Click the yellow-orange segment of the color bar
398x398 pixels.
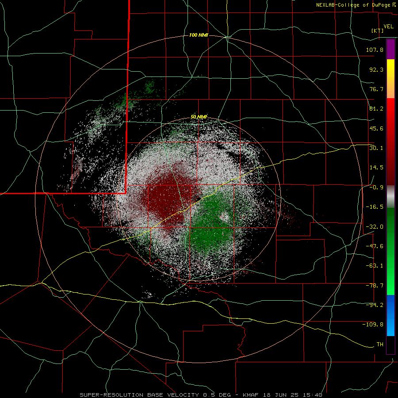pos(390,79)
